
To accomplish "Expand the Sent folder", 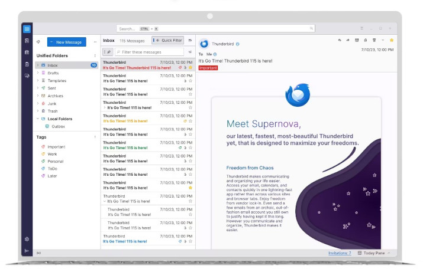I will (38, 88).
